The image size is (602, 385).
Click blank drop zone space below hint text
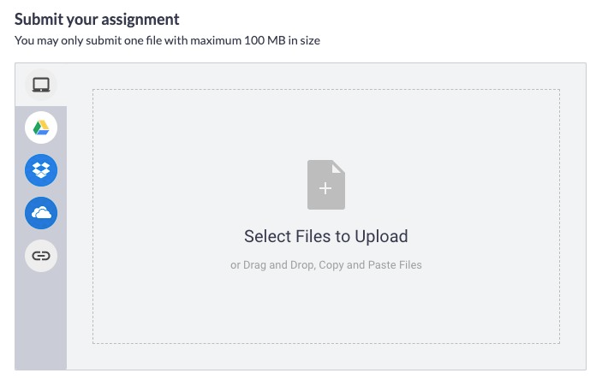point(326,307)
